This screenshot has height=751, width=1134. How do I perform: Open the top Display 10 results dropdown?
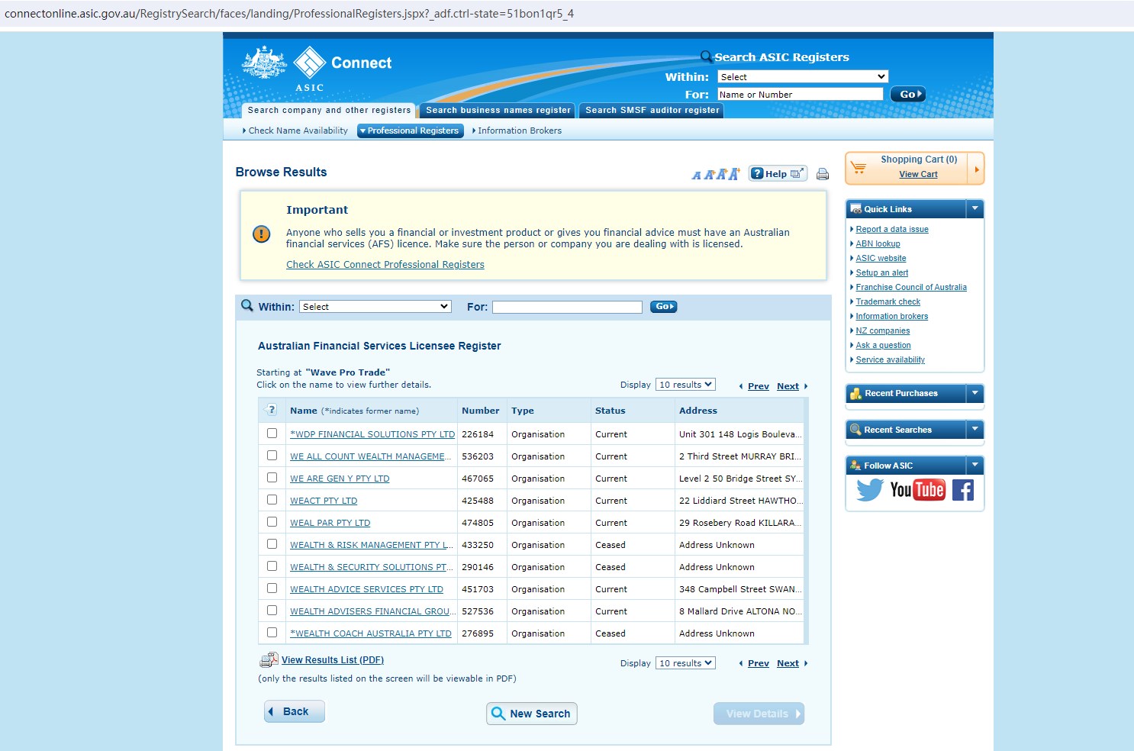[685, 385]
